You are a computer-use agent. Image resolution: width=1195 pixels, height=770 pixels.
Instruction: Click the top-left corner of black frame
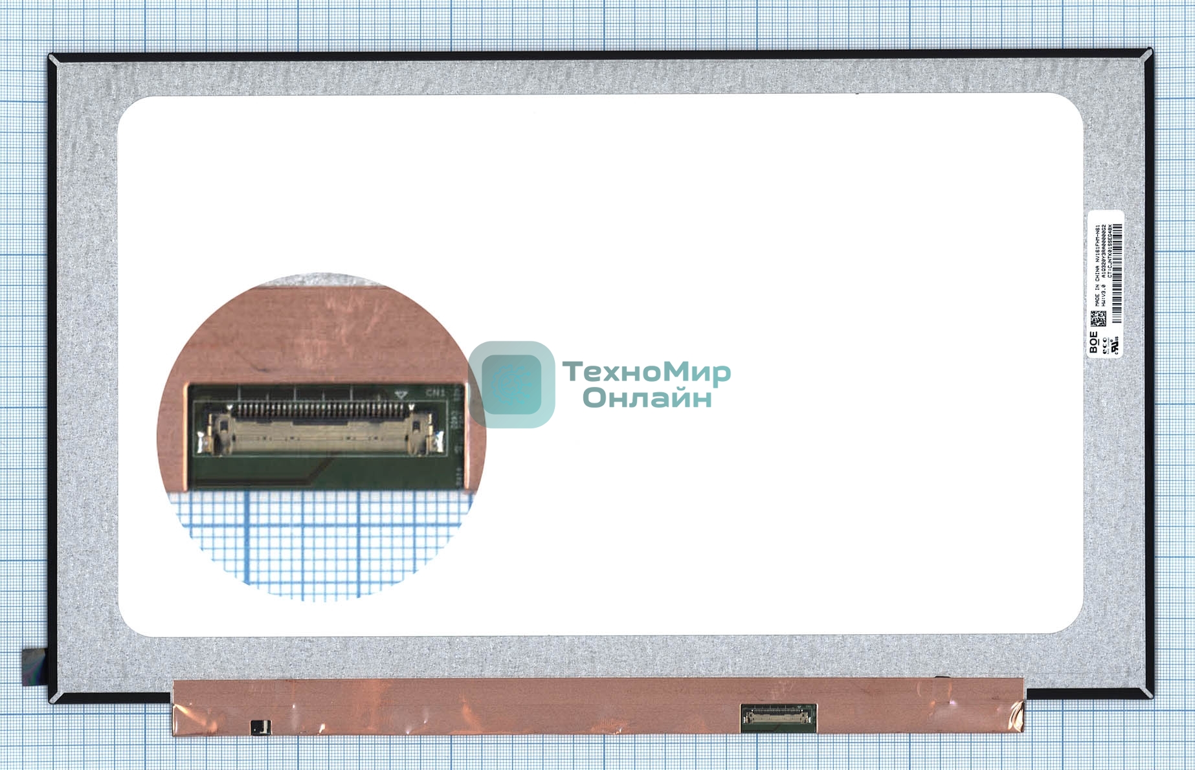(x=53, y=58)
